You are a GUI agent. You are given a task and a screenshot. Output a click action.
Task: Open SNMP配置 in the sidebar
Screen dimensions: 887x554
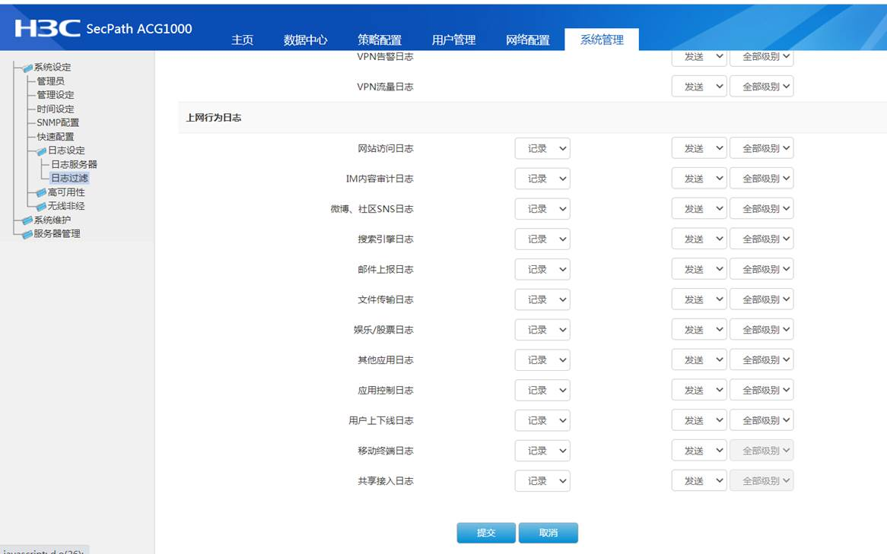[x=58, y=122]
